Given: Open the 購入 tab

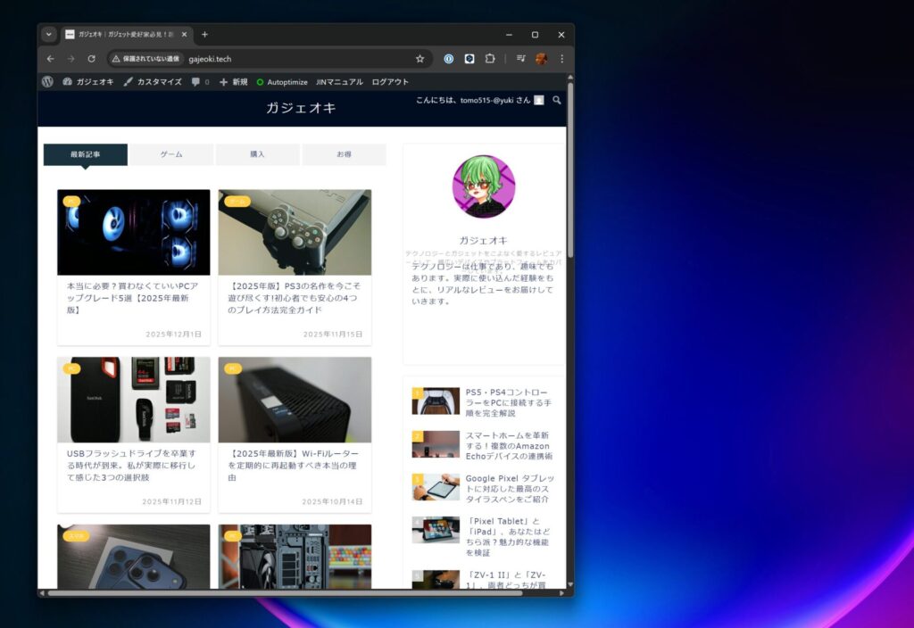Looking at the screenshot, I should coord(257,154).
